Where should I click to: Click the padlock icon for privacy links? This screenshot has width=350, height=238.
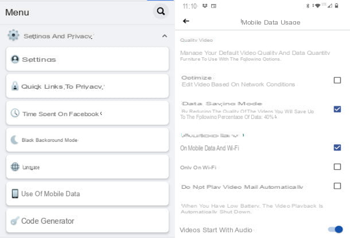15,86
